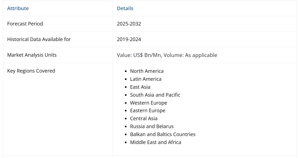Select Historical Data Available for label

coord(39,39)
